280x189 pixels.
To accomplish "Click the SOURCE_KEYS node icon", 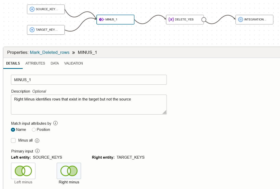I will point(32,9).
